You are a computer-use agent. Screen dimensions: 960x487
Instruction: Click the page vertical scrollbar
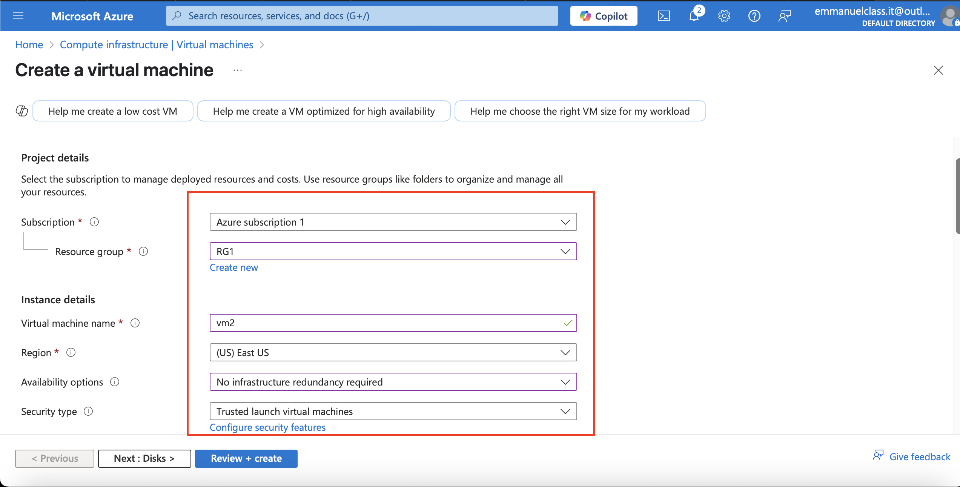click(957, 196)
